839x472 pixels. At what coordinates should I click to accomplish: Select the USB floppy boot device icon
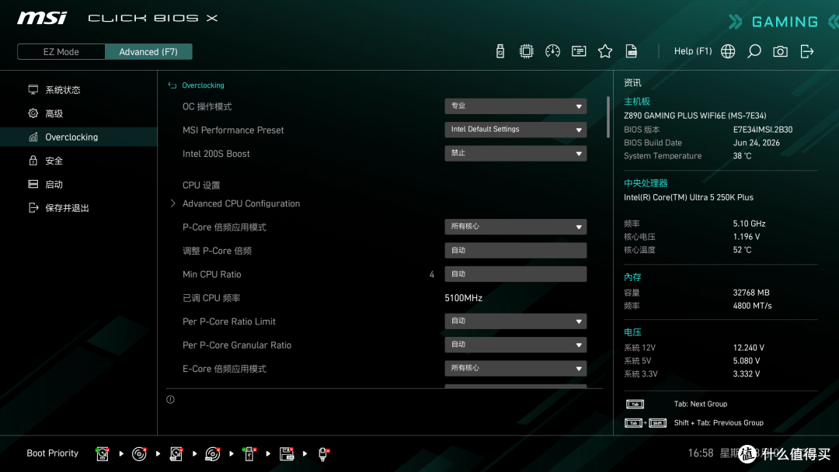click(287, 454)
